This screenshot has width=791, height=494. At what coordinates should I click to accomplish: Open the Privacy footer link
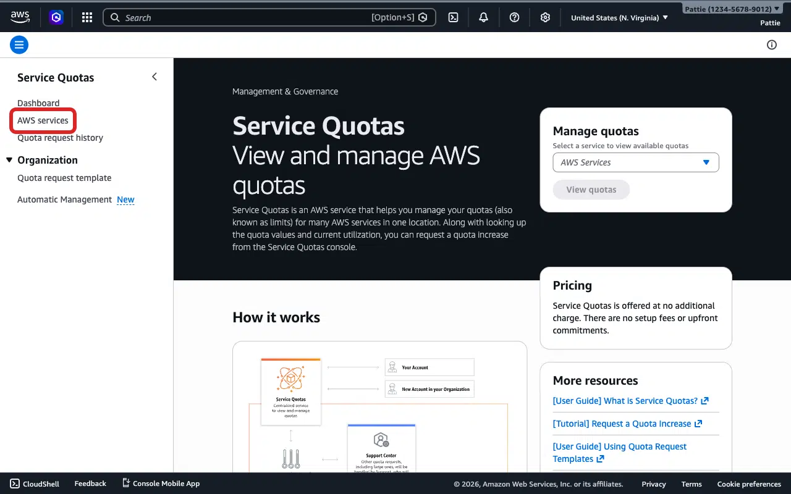(654, 484)
